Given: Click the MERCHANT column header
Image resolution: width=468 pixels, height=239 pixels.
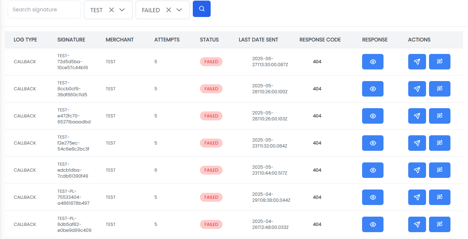Looking at the screenshot, I should [120, 40].
